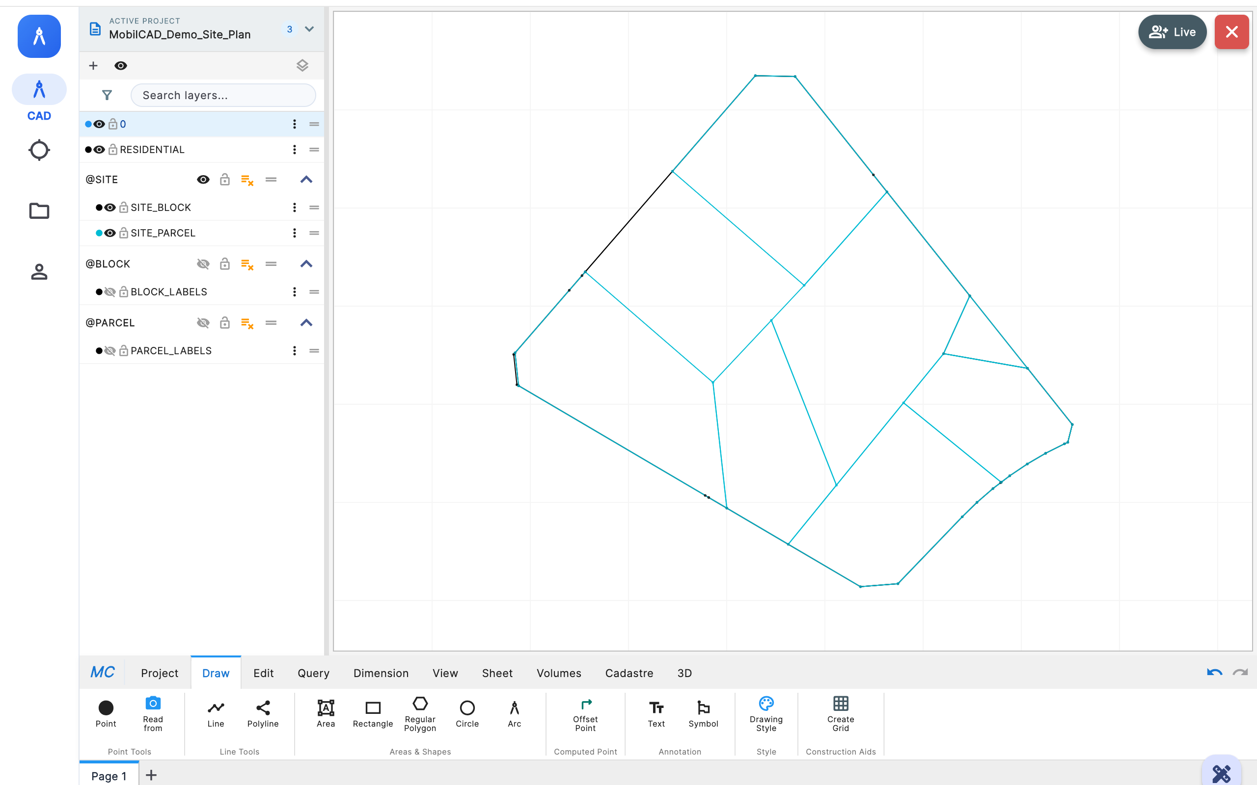Select the Text annotation tool
This screenshot has width=1257, height=785.
click(x=656, y=714)
